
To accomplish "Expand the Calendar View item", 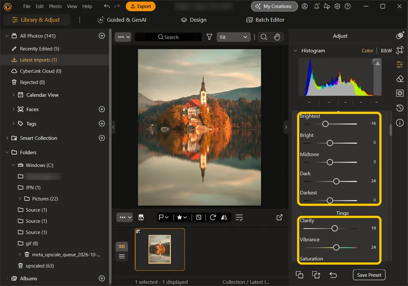I will 13,95.
